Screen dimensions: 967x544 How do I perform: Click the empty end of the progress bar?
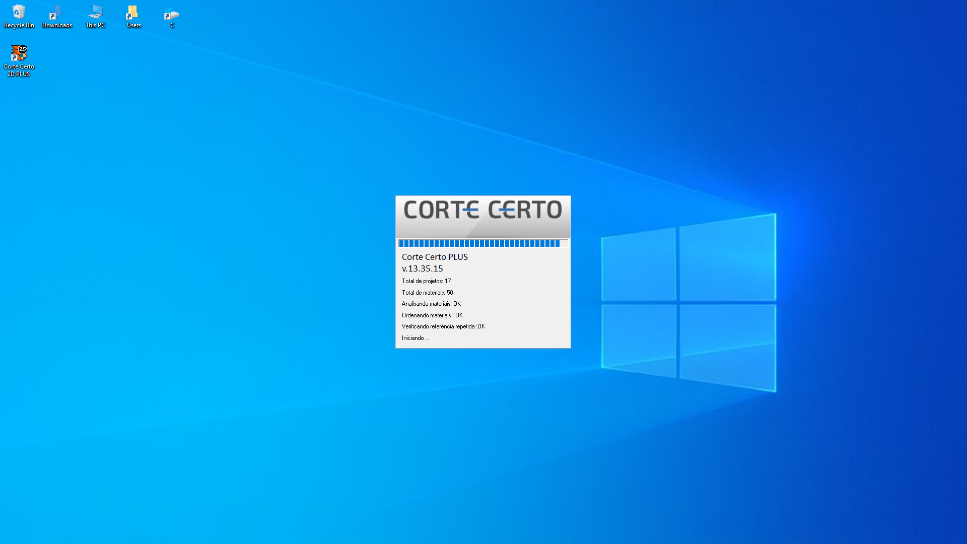tap(565, 244)
